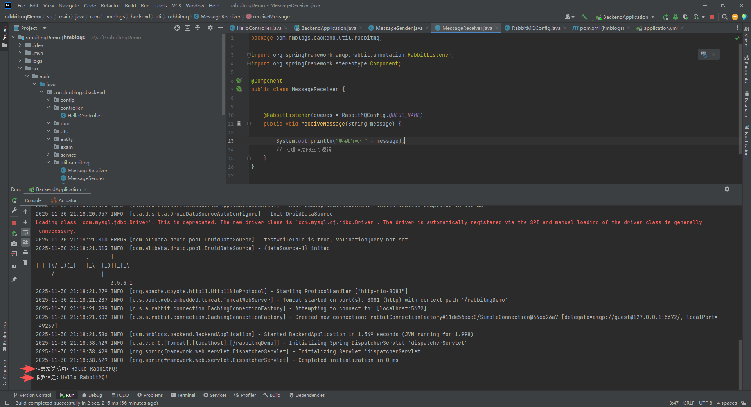
Task: Expand the logs folder
Action: pos(20,61)
